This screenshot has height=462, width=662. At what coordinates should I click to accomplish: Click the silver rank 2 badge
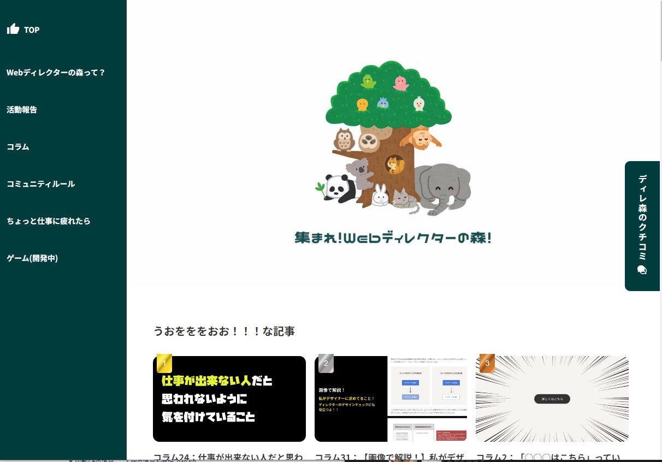(x=326, y=363)
